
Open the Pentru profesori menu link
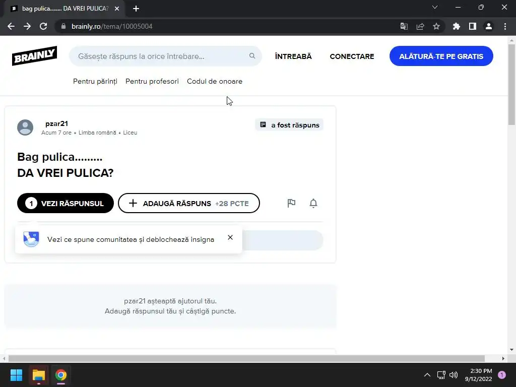click(x=152, y=81)
